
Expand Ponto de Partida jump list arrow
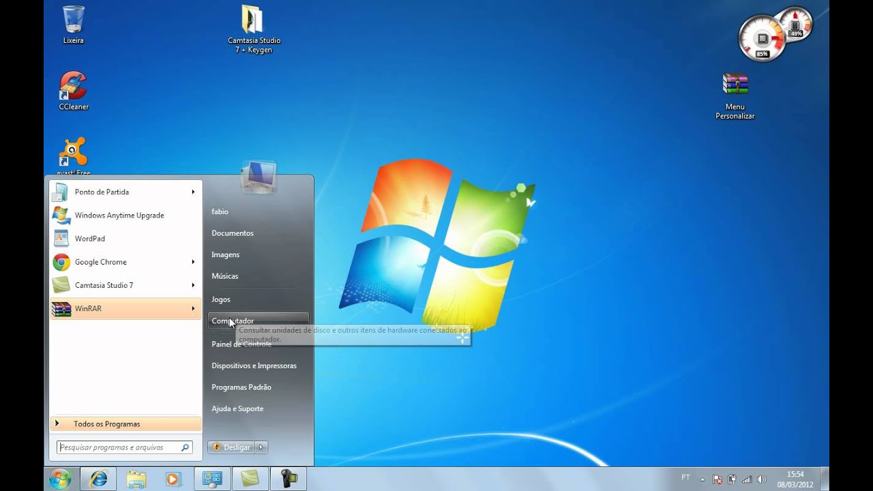[194, 192]
